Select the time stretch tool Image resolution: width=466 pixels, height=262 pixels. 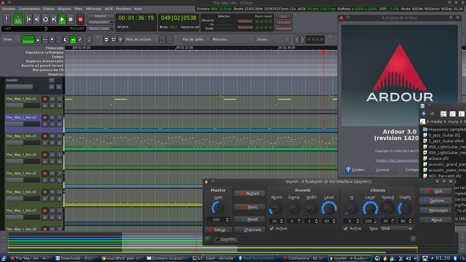coord(66,40)
